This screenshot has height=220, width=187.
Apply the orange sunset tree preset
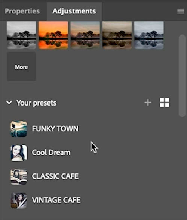(53, 35)
